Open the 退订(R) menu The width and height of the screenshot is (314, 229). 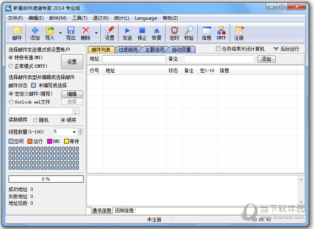coord(101,18)
